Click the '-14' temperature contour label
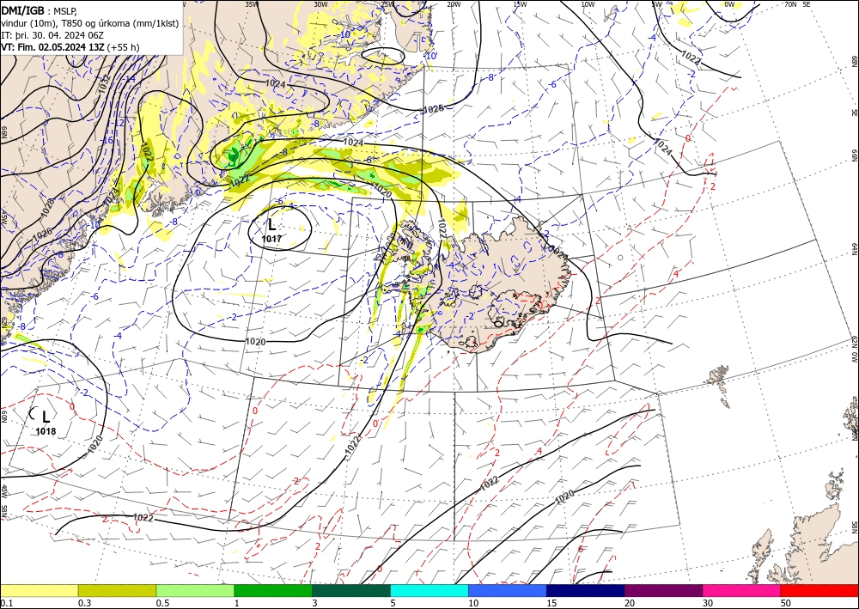859x609 pixels. [130, 79]
